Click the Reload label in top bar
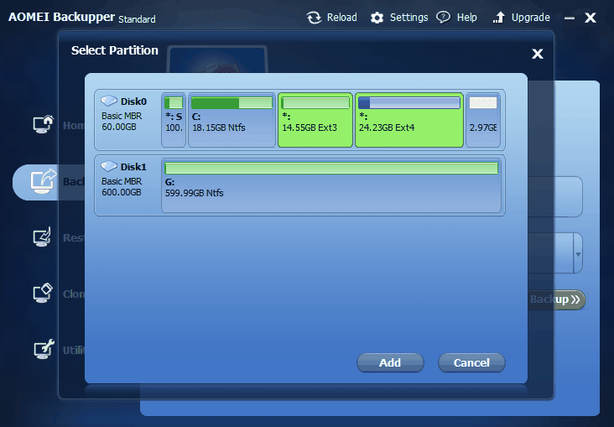 [342, 18]
